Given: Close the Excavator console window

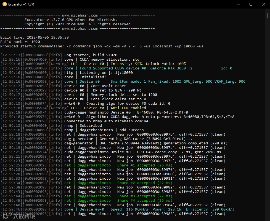Looking at the screenshot, I should 264,4.
